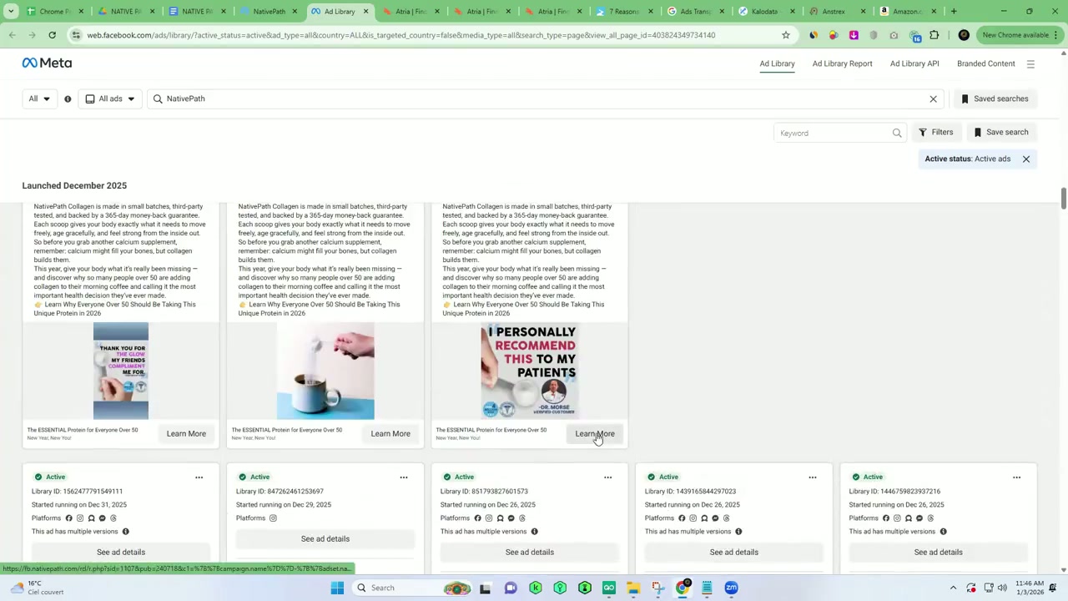Open the three-dot menu on the first ad card

[x=199, y=477]
